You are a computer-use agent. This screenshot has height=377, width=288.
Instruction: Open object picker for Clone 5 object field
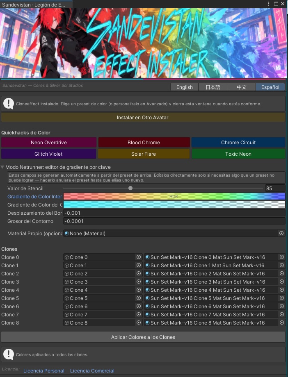point(139,298)
